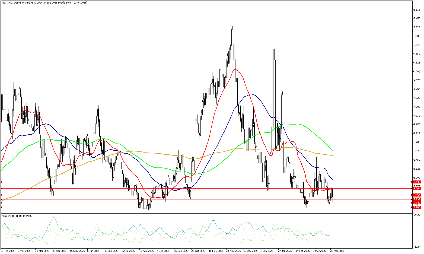Click the 8 Mar 2025 date label

(24, 251)
